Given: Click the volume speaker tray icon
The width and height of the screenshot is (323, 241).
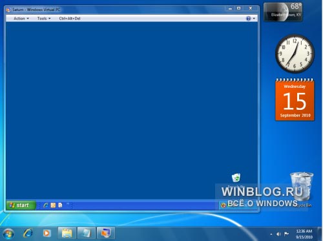Looking at the screenshot, I should (278, 234).
